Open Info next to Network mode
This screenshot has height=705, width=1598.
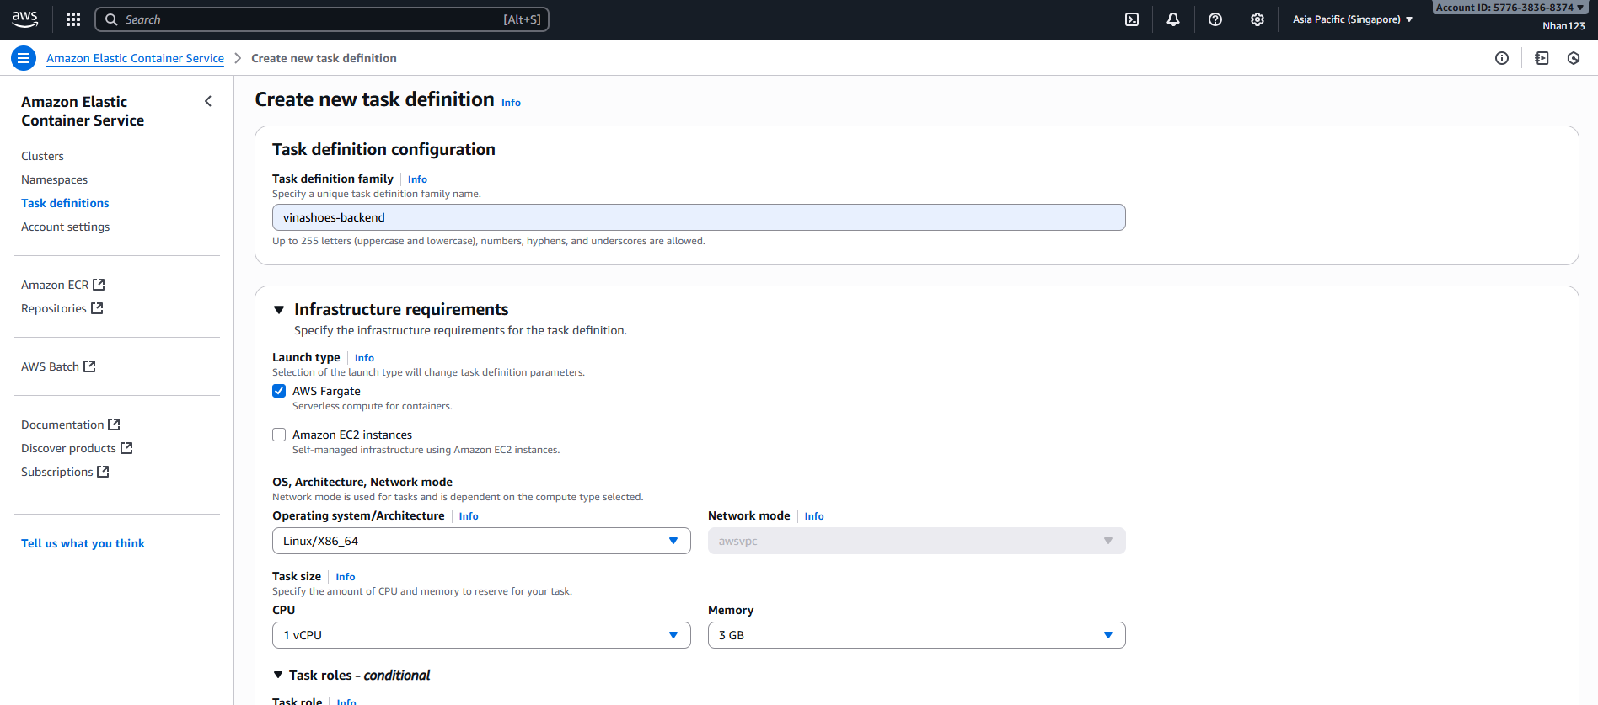(814, 516)
